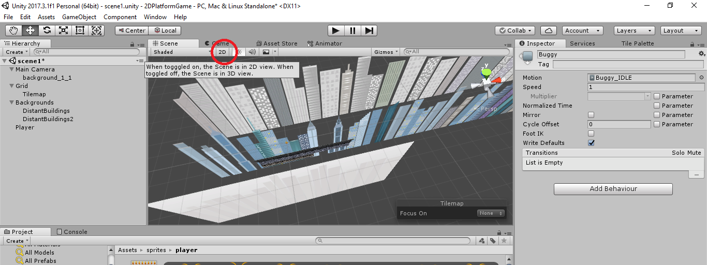Collapse the Backgrounds hierarchy item
707x265 pixels.
pos(12,102)
